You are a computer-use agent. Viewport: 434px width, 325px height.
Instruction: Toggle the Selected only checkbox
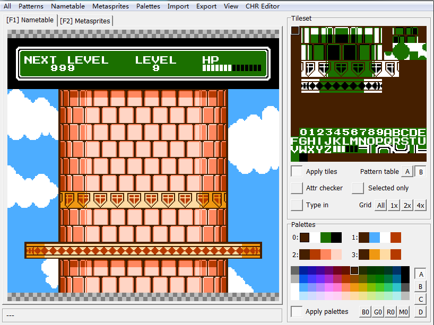click(358, 188)
